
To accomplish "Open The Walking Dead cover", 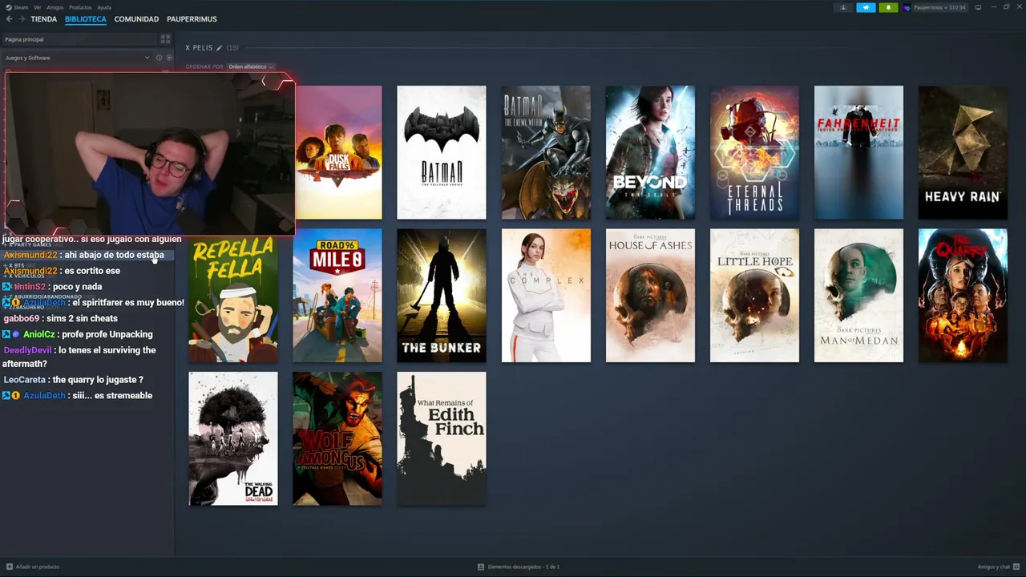I will coord(233,438).
